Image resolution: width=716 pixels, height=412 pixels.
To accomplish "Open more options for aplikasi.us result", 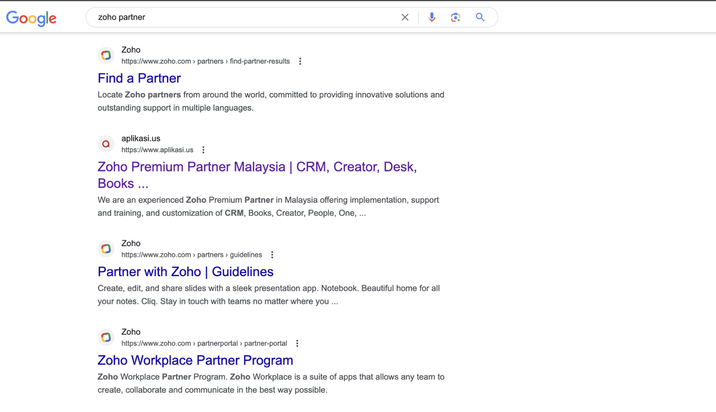I will coord(204,150).
